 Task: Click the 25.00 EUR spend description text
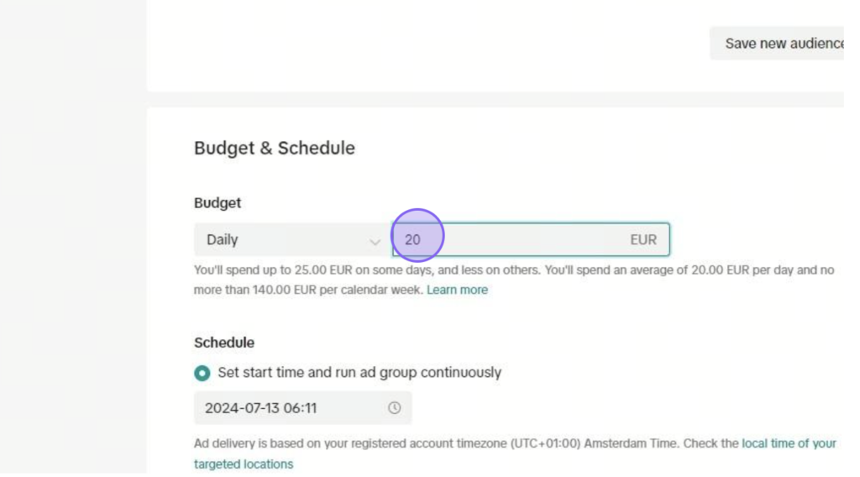pyautogui.click(x=514, y=280)
